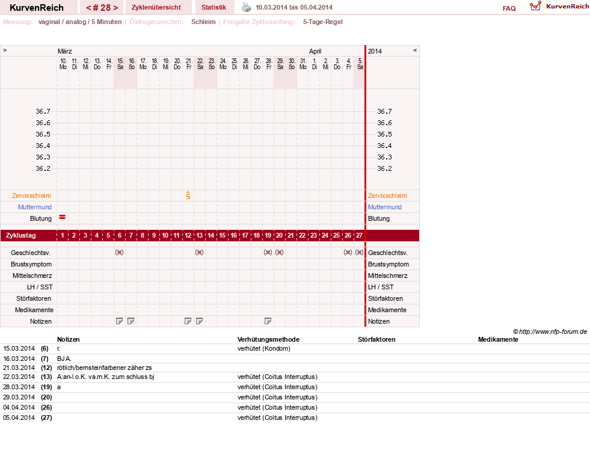Open note icon for 15. March
Image resolution: width=590 pixels, height=459 pixels.
pyautogui.click(x=119, y=321)
